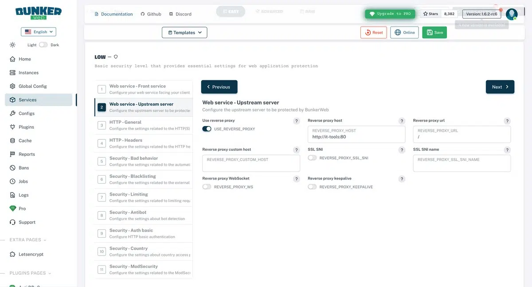Screen dimensions: 532x287
Task: Select the Security - Antibot step
Action: pyautogui.click(x=144, y=215)
